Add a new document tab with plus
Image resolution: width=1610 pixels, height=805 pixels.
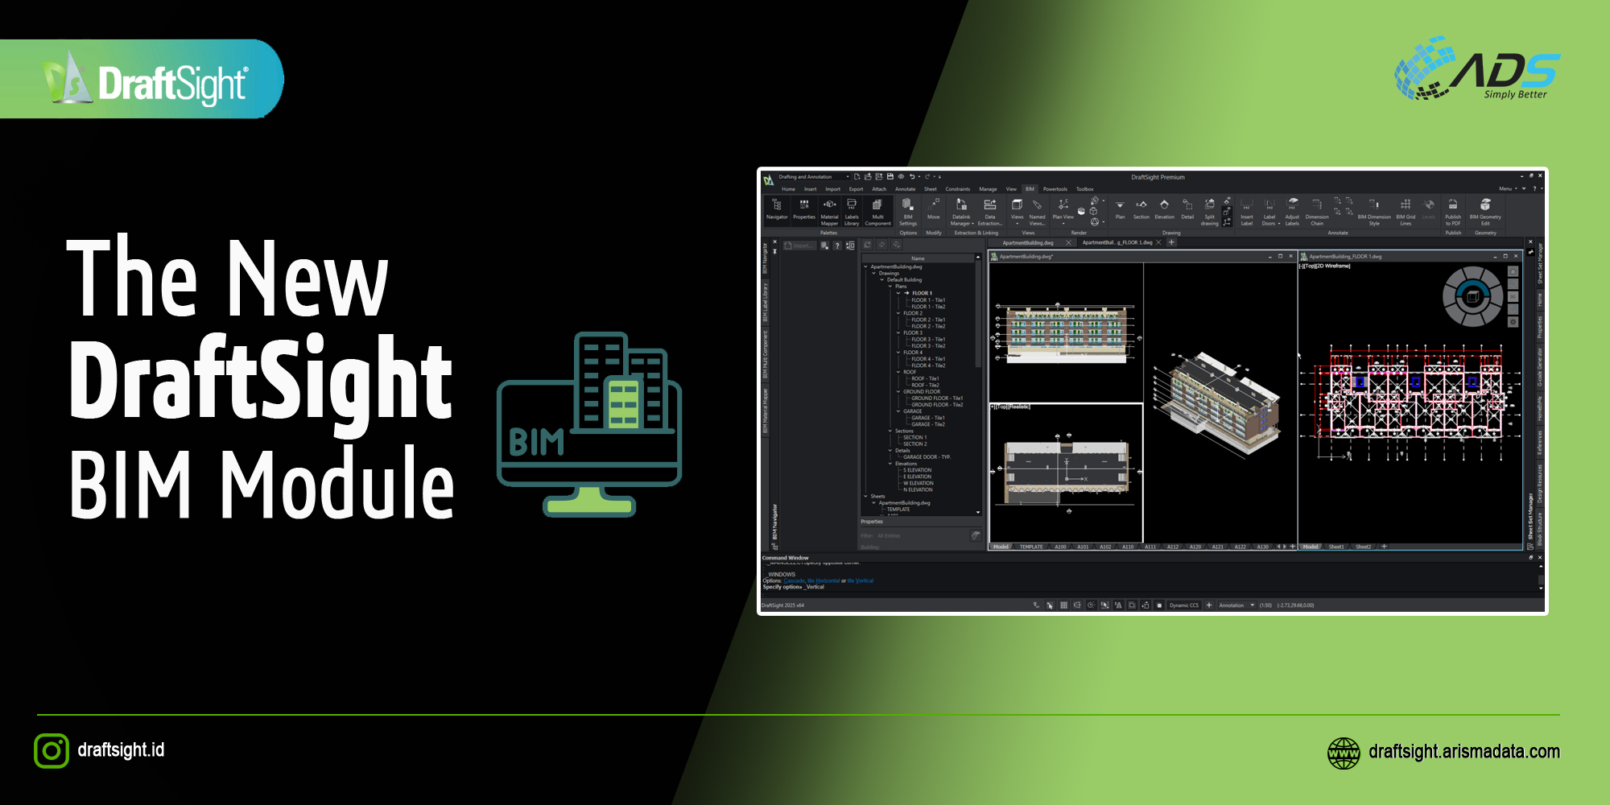click(1171, 242)
